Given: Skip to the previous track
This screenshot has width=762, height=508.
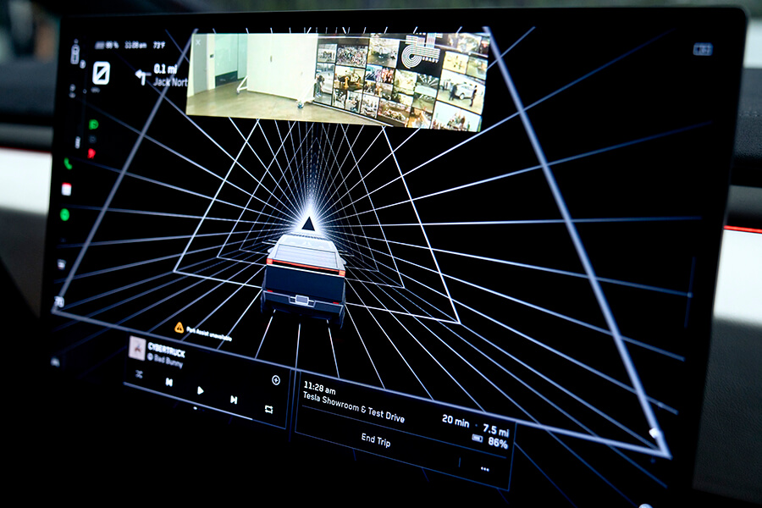Looking at the screenshot, I should click(169, 382).
